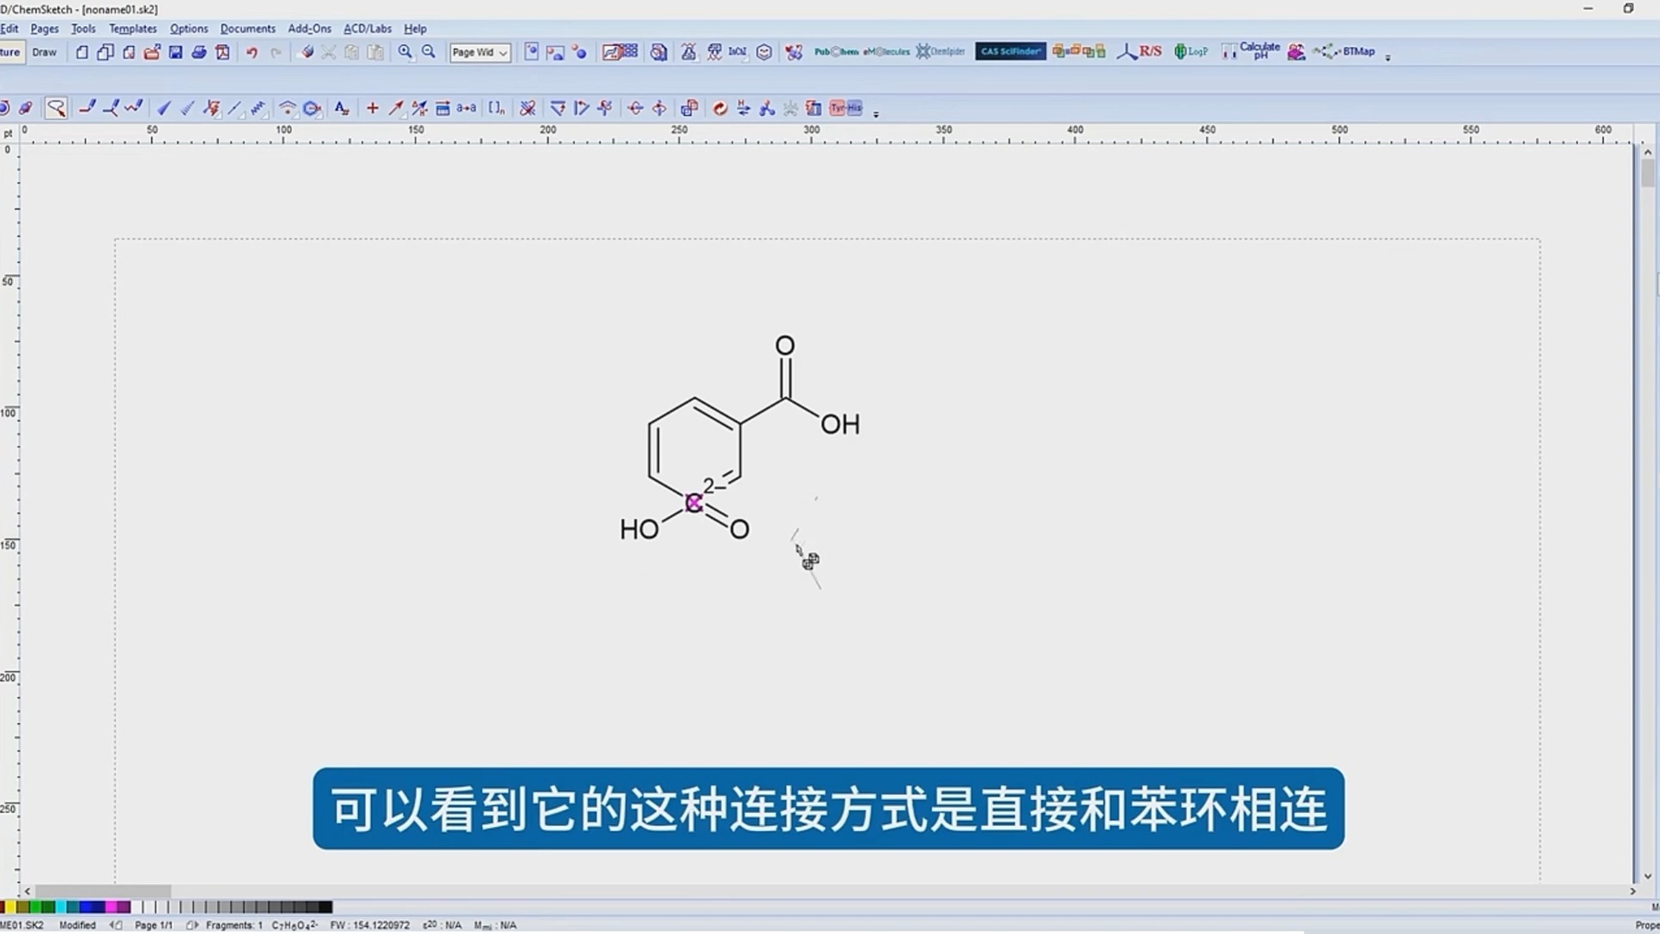Select the down stereo hashed bond tool
This screenshot has height=934, width=1660.
[x=187, y=108]
